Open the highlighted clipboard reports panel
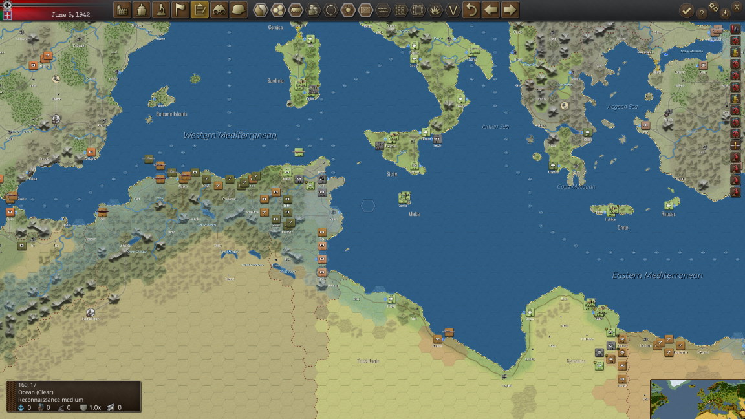This screenshot has height=419, width=745. tap(200, 10)
